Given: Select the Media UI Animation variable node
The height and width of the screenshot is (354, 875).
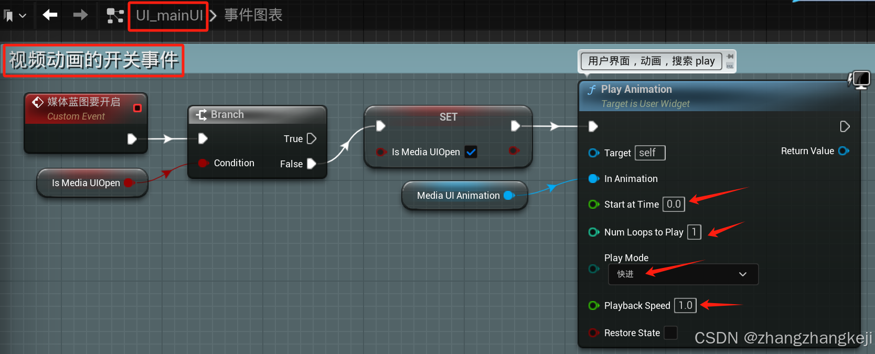Looking at the screenshot, I should 464,196.
